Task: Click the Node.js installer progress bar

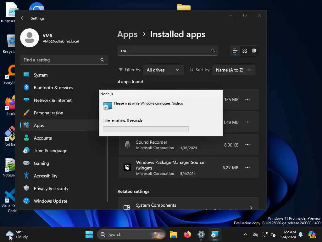Action: coord(146,129)
